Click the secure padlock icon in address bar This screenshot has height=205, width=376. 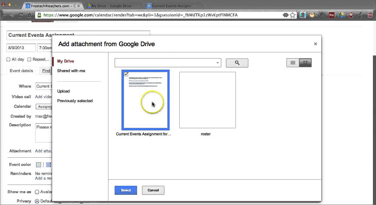pyautogui.click(x=39, y=15)
